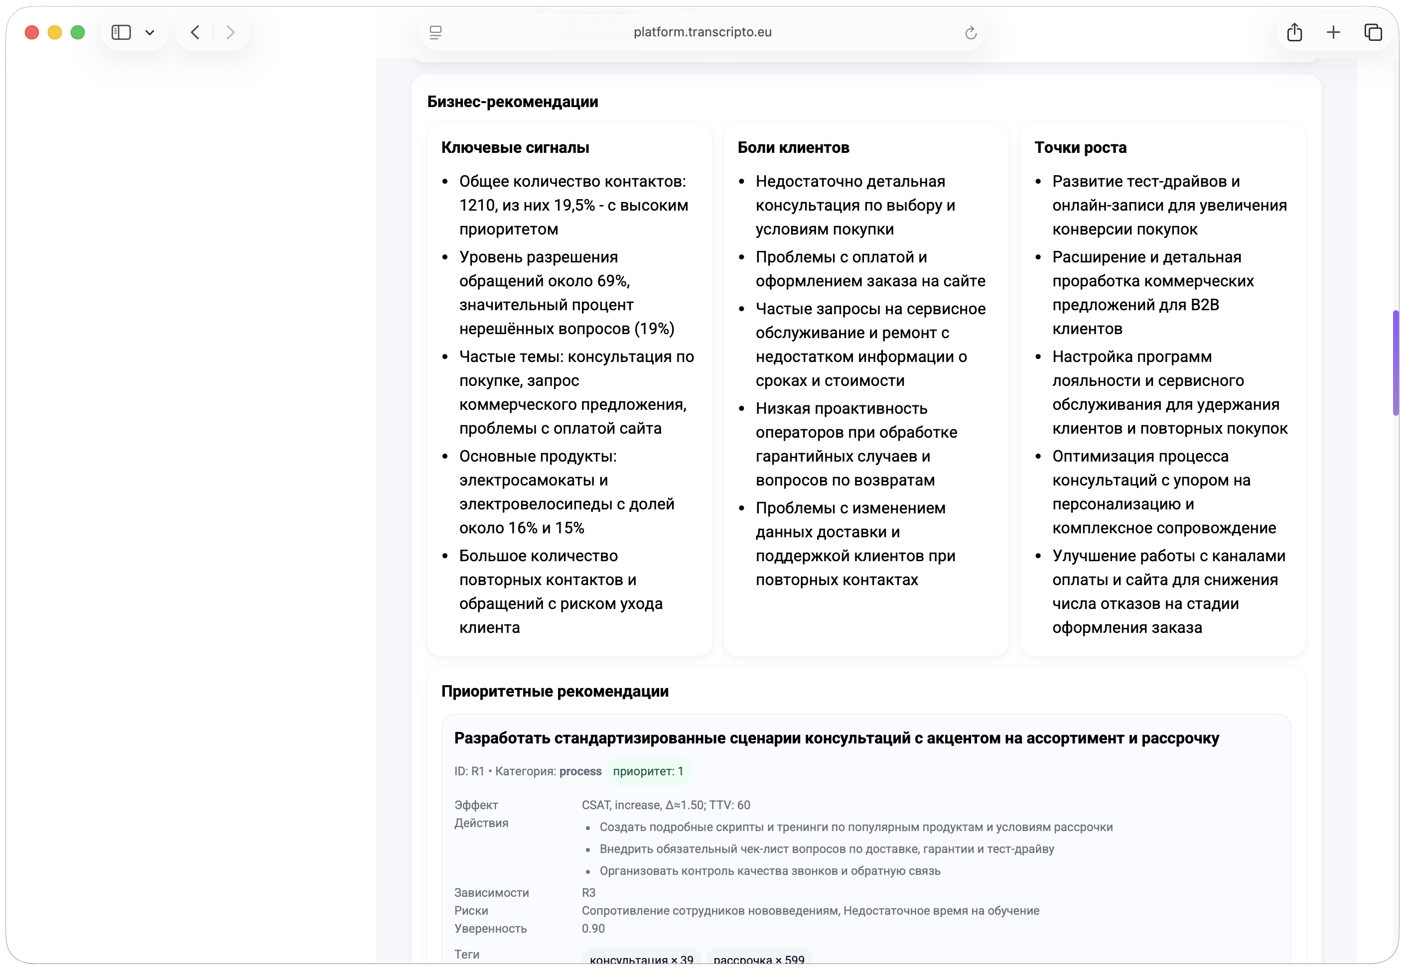Open the page menu icon in address bar
The width and height of the screenshot is (1405, 971).
436,32
